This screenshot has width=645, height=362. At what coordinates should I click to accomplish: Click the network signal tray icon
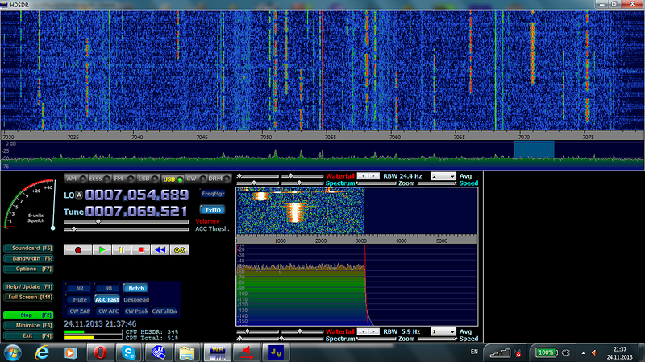501,352
